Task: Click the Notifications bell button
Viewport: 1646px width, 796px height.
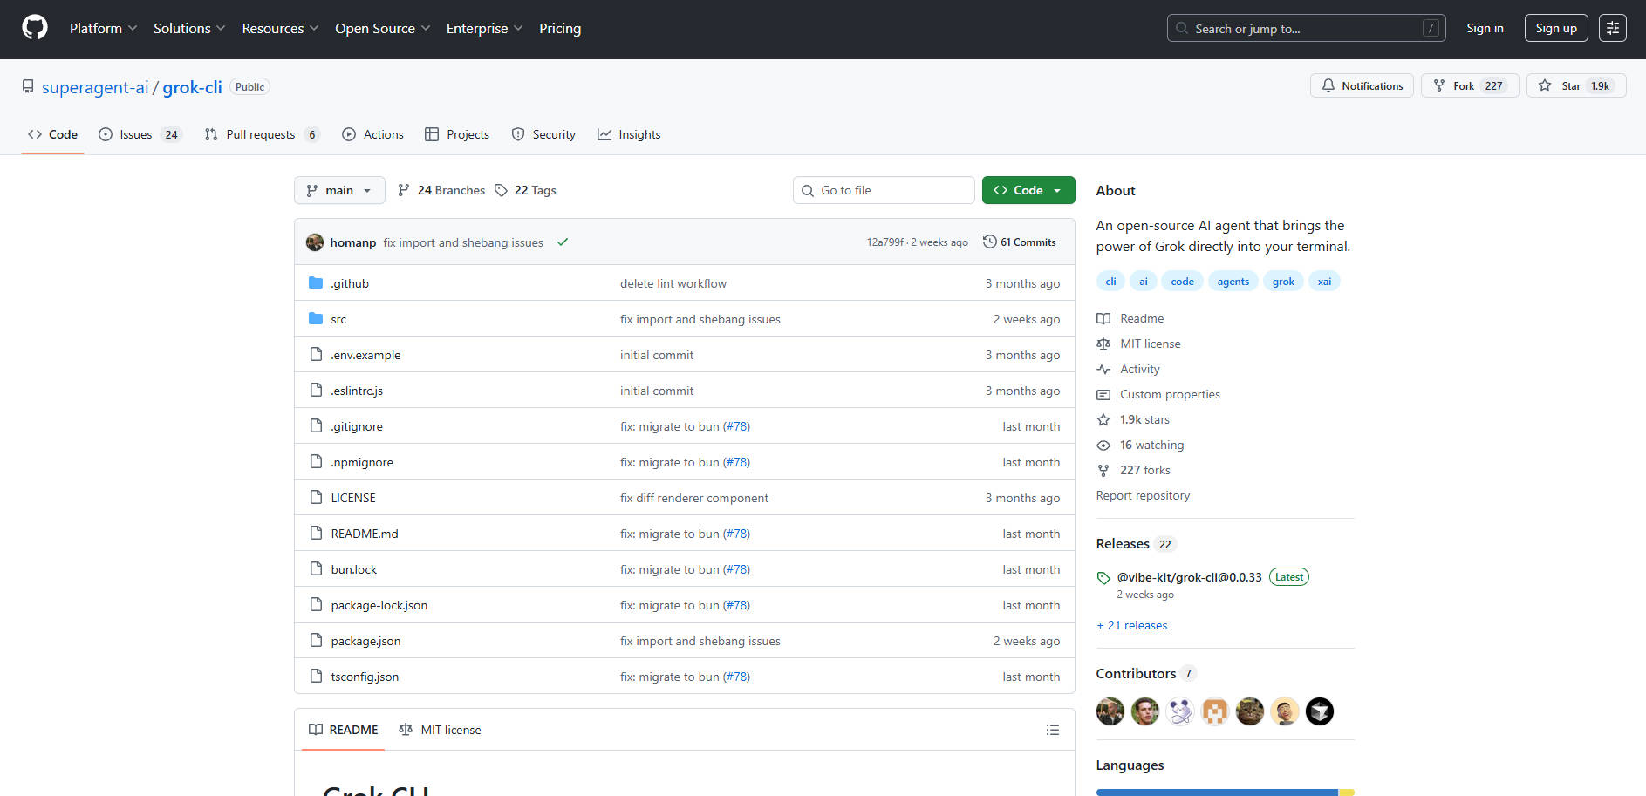Action: [x=1361, y=85]
